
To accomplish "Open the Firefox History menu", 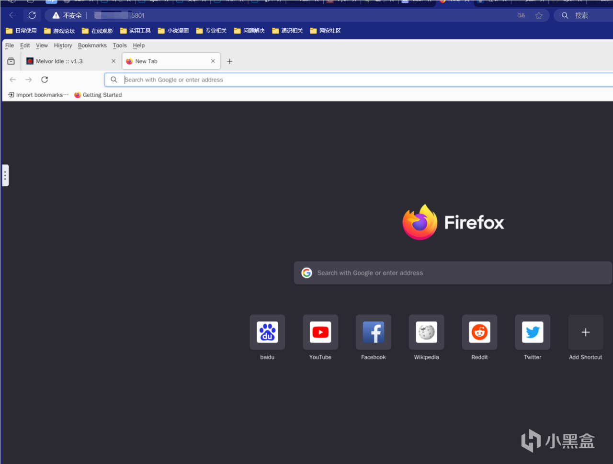I will (x=63, y=45).
